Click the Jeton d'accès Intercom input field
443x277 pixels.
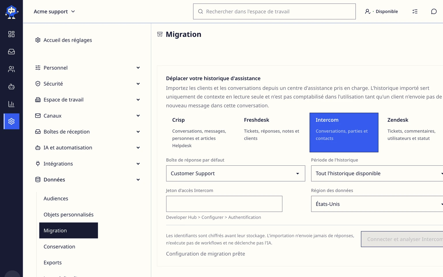224,204
